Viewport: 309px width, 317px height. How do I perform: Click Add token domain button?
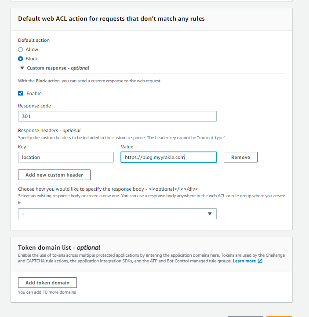click(47, 283)
